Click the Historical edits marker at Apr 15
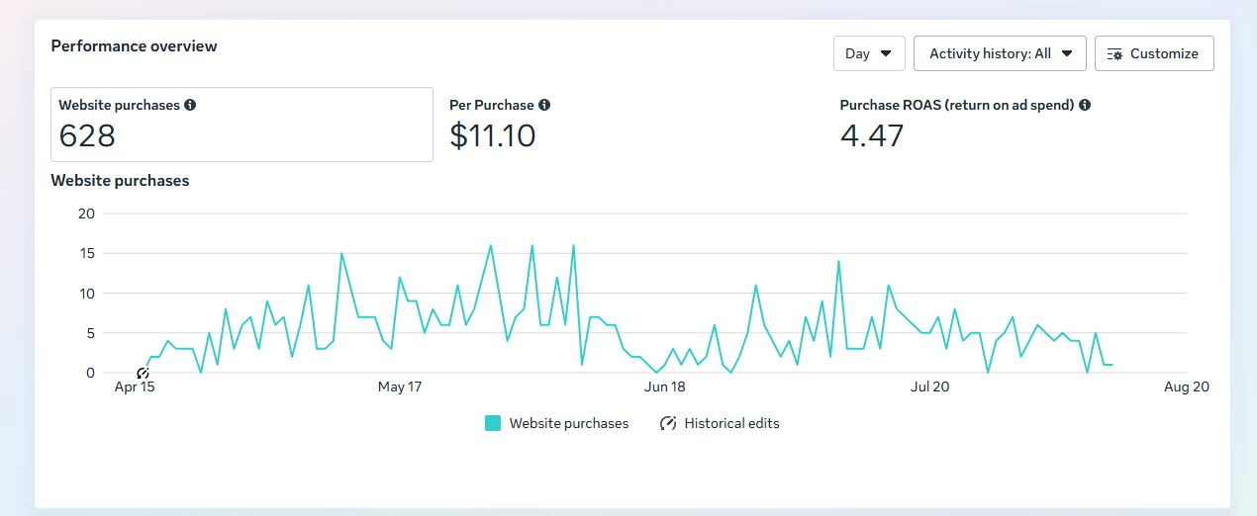This screenshot has height=516, width=1257. [x=143, y=373]
